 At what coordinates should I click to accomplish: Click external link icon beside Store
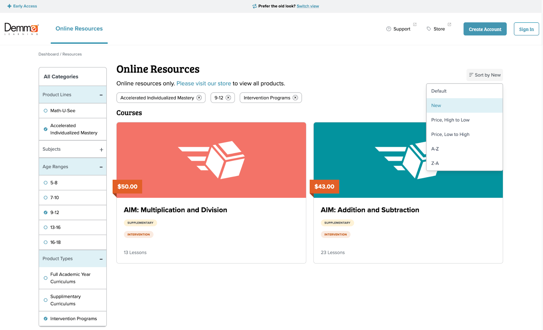[x=449, y=24]
